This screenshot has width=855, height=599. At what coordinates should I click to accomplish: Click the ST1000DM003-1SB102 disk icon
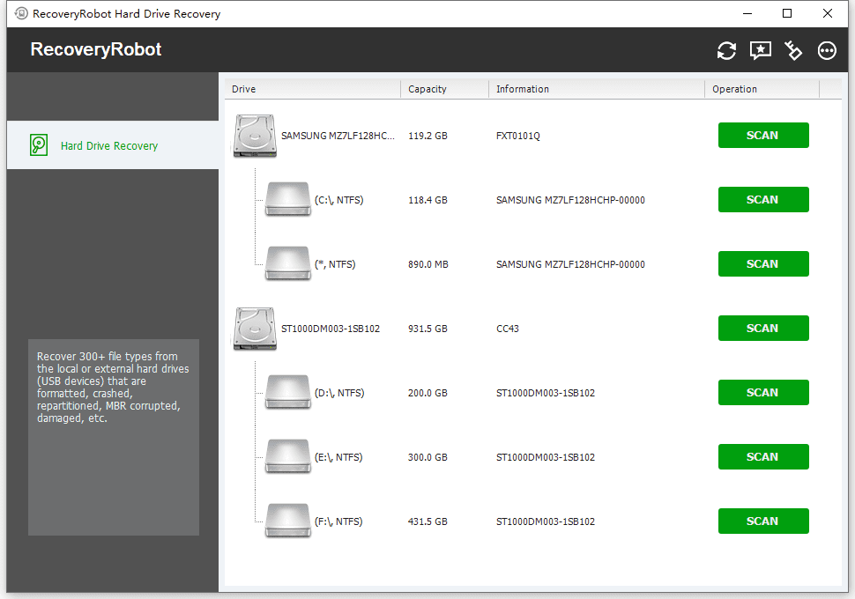tap(255, 329)
